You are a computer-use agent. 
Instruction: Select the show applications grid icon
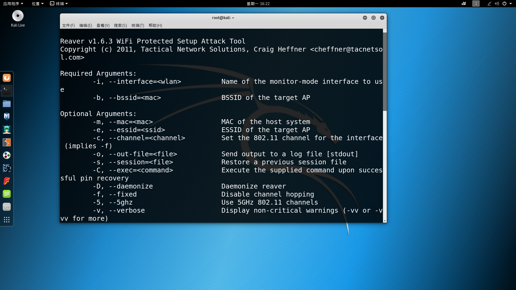pos(6,220)
